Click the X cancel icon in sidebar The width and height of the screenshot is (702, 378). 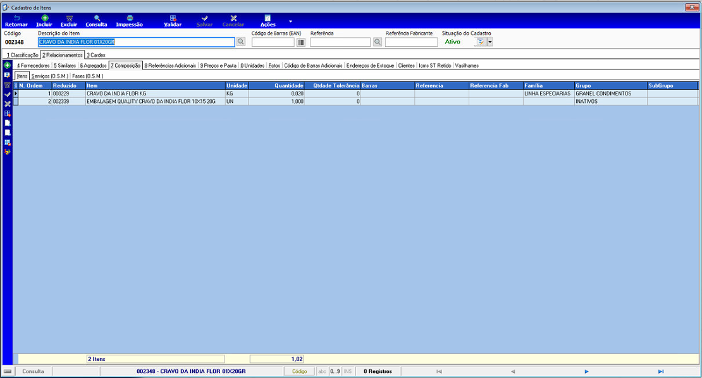pos(7,104)
